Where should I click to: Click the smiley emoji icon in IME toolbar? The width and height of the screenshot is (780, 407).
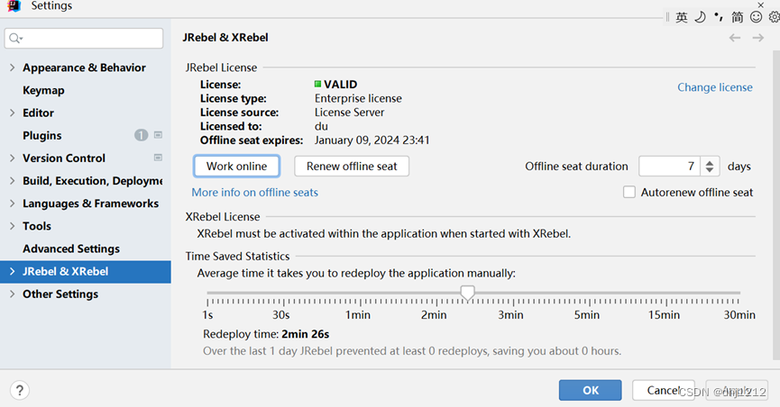[756, 17]
